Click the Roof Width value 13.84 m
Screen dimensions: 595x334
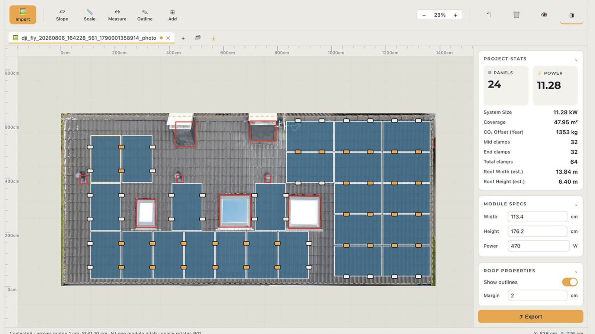(x=567, y=171)
